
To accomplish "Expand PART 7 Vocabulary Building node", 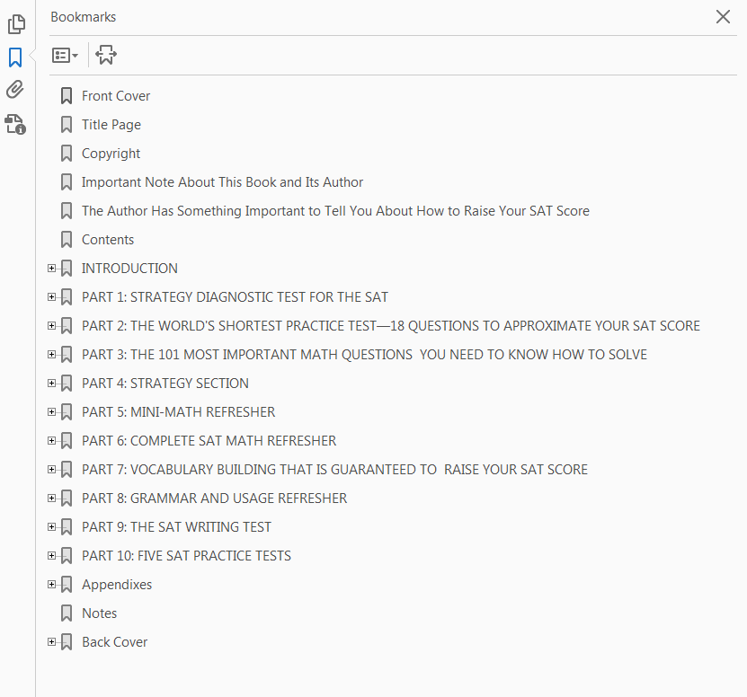I will point(51,469).
